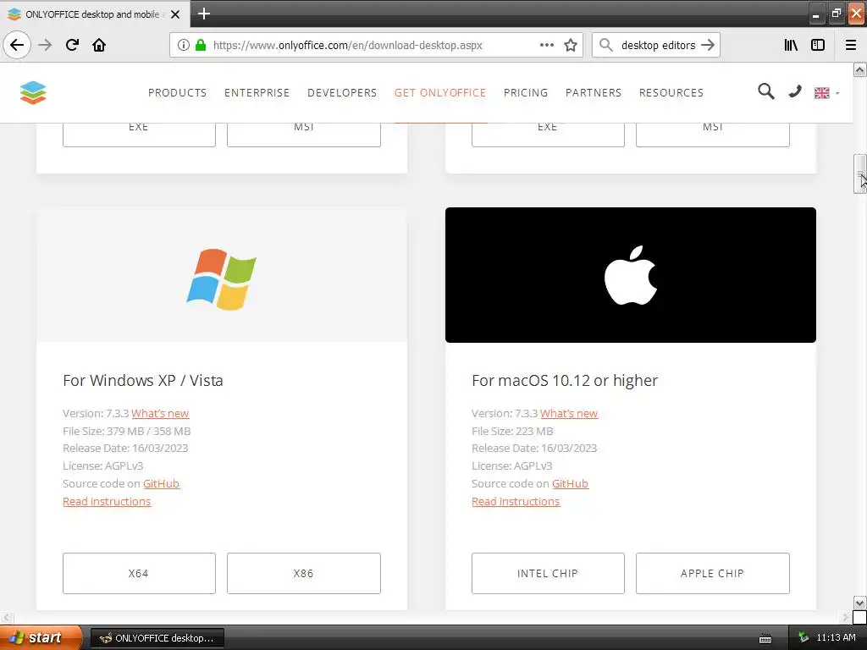
Task: Open the Library bookshelf icon
Action: point(791,45)
